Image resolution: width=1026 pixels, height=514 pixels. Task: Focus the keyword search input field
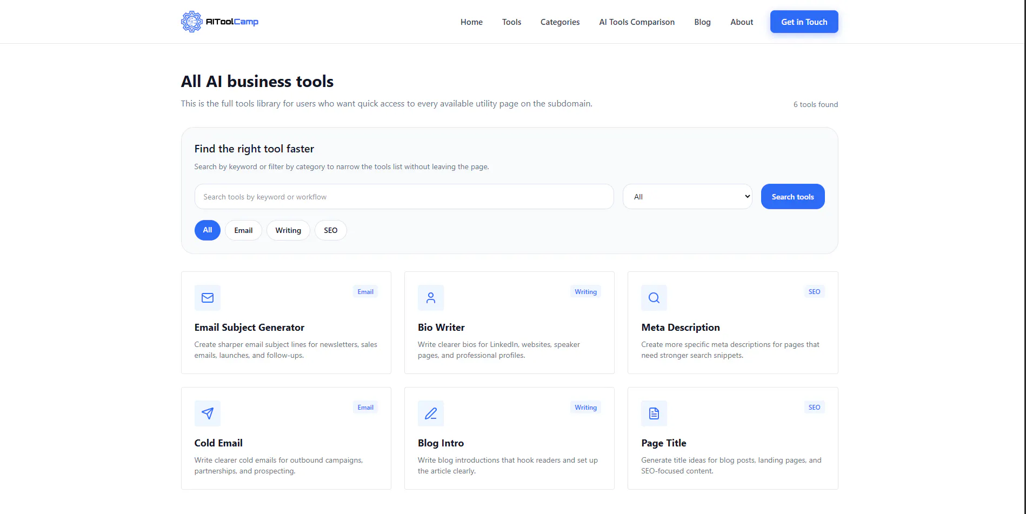(404, 197)
